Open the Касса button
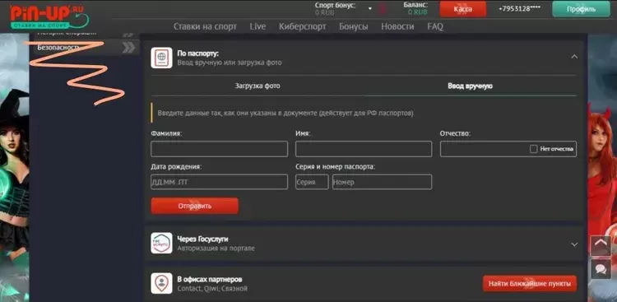The width and height of the screenshot is (617, 302). (x=462, y=9)
